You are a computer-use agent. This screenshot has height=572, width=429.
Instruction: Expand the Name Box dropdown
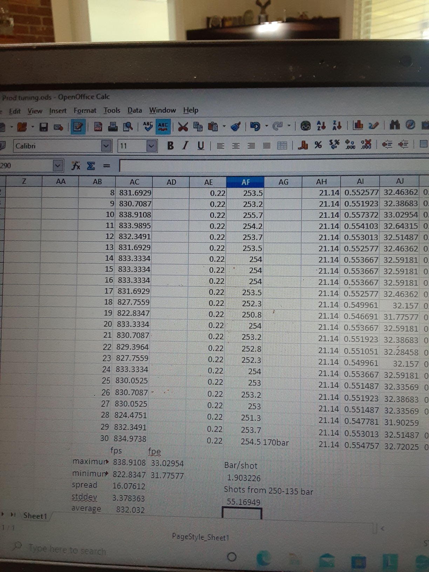(x=58, y=165)
